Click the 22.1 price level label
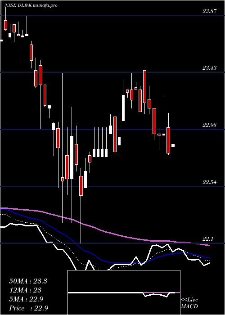The image size is (225, 315). 208,239
